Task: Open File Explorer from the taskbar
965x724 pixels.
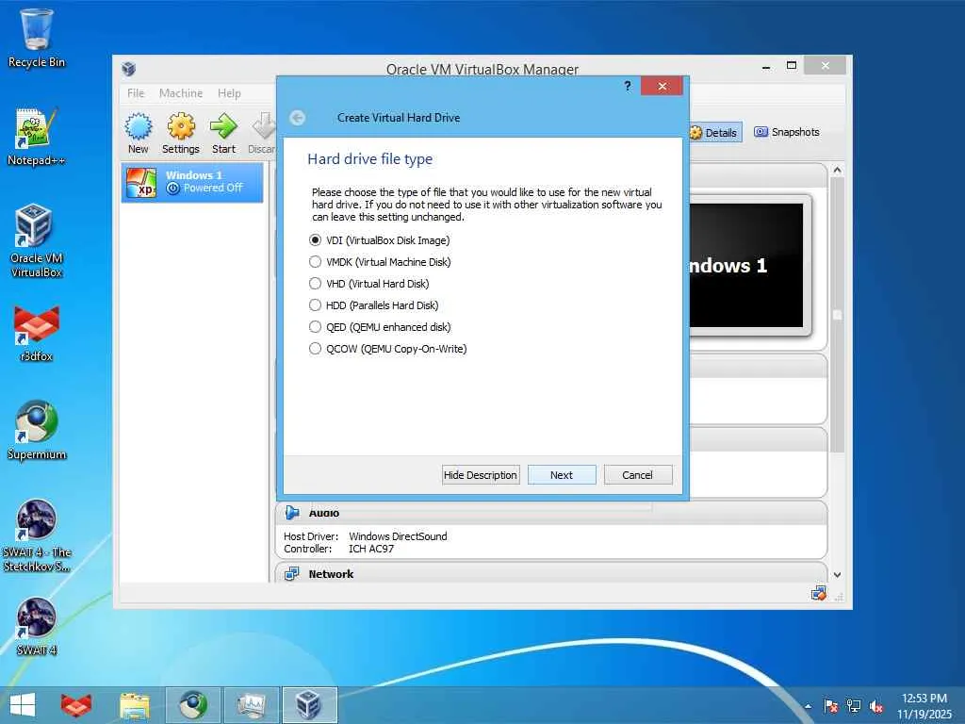Action: click(134, 705)
